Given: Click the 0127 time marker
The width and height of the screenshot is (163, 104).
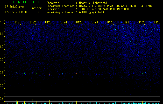Looking at the screenshot, I should pos(110,22).
